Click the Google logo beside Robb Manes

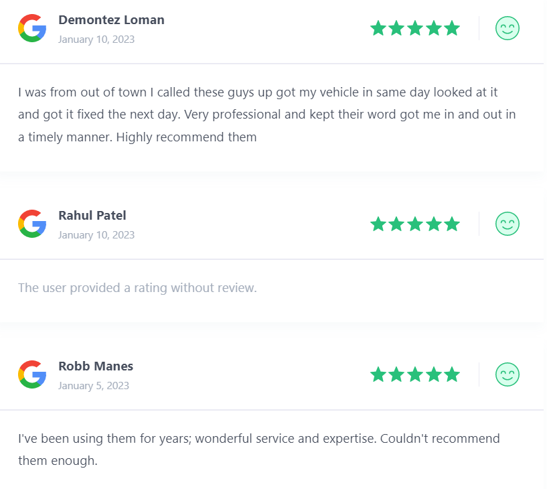point(32,374)
